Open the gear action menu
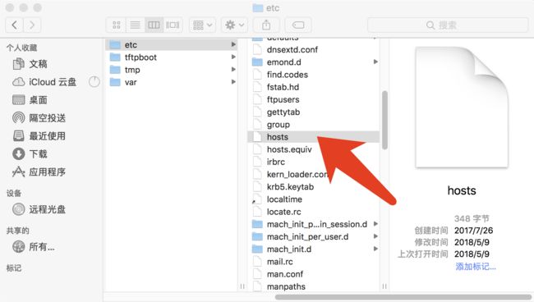Viewport: 534px width, 302px height. click(234, 25)
